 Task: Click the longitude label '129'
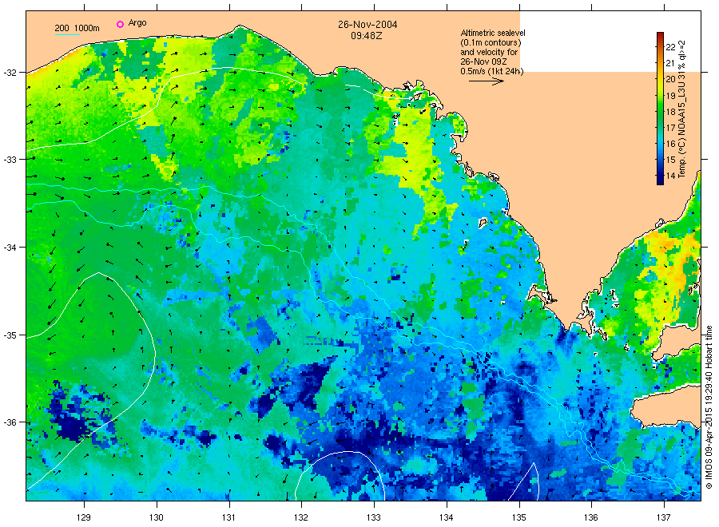84,517
